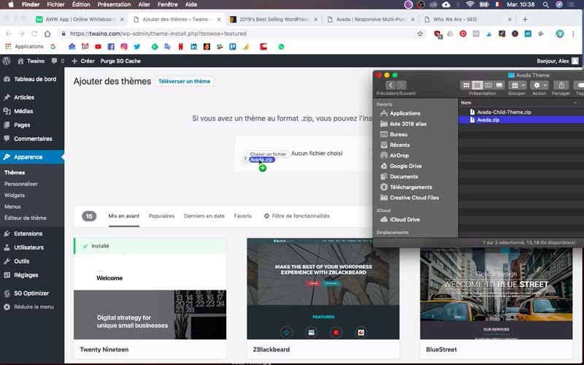This screenshot has width=584, height=365.
Task: Click the Wi-Fi status icon
Action: pyautogui.click(x=470, y=4)
